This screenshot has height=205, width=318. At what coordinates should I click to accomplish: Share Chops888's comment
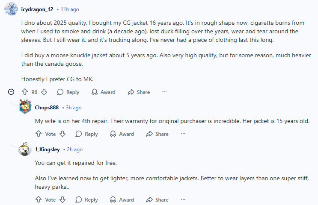click(x=158, y=134)
